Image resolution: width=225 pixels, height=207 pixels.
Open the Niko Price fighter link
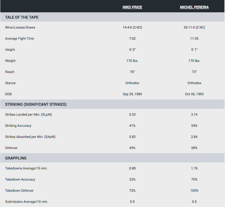click(132, 7)
